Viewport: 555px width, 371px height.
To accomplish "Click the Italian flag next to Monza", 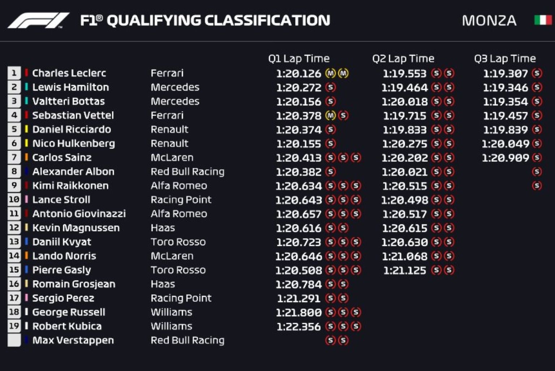I will [x=543, y=20].
